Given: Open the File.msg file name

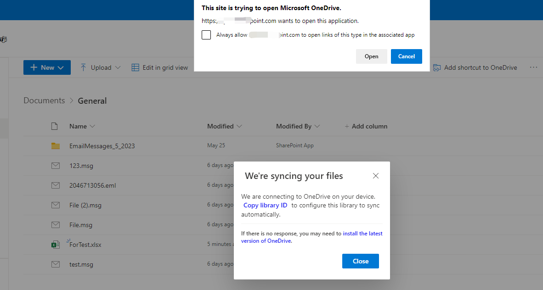Looking at the screenshot, I should click(81, 225).
